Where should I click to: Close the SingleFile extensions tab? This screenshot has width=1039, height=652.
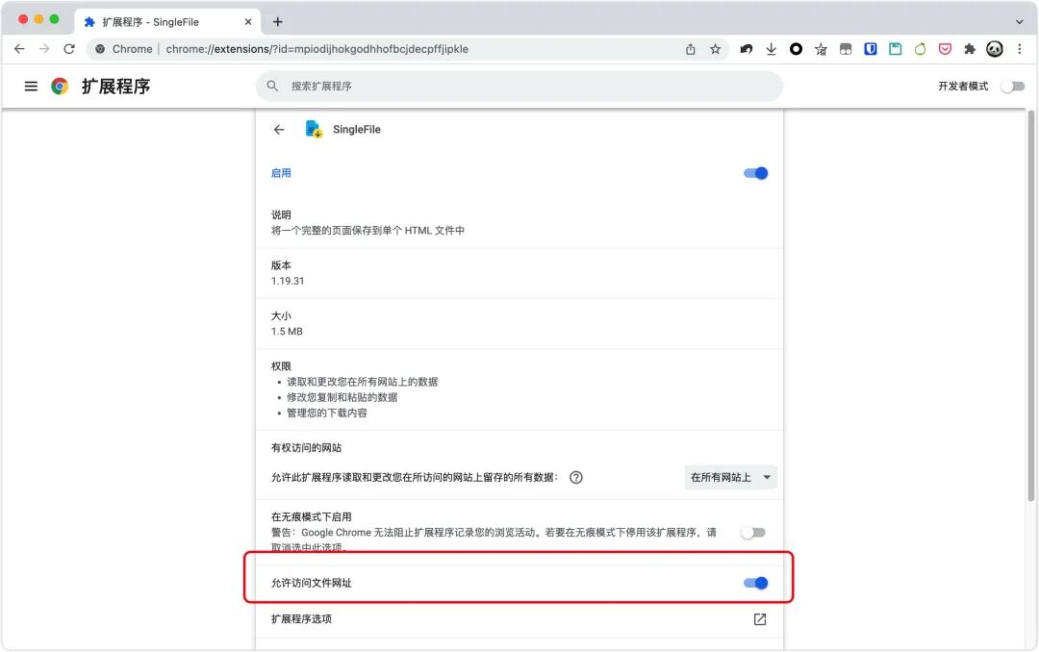click(x=248, y=22)
